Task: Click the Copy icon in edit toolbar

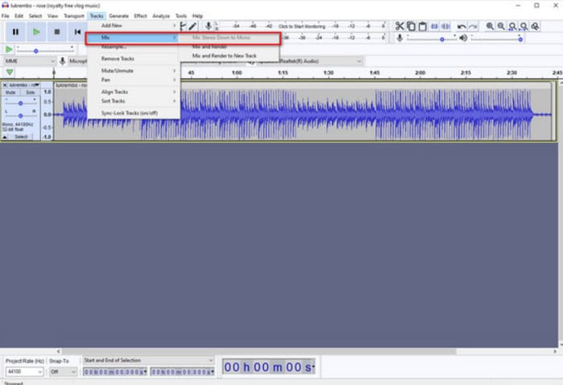Action: [x=411, y=27]
